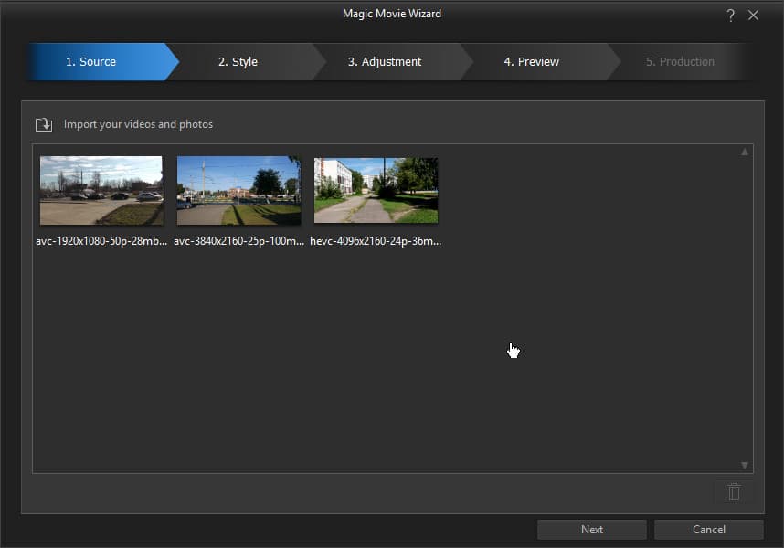
Task: Click the trash can delete icon
Action: 734,491
